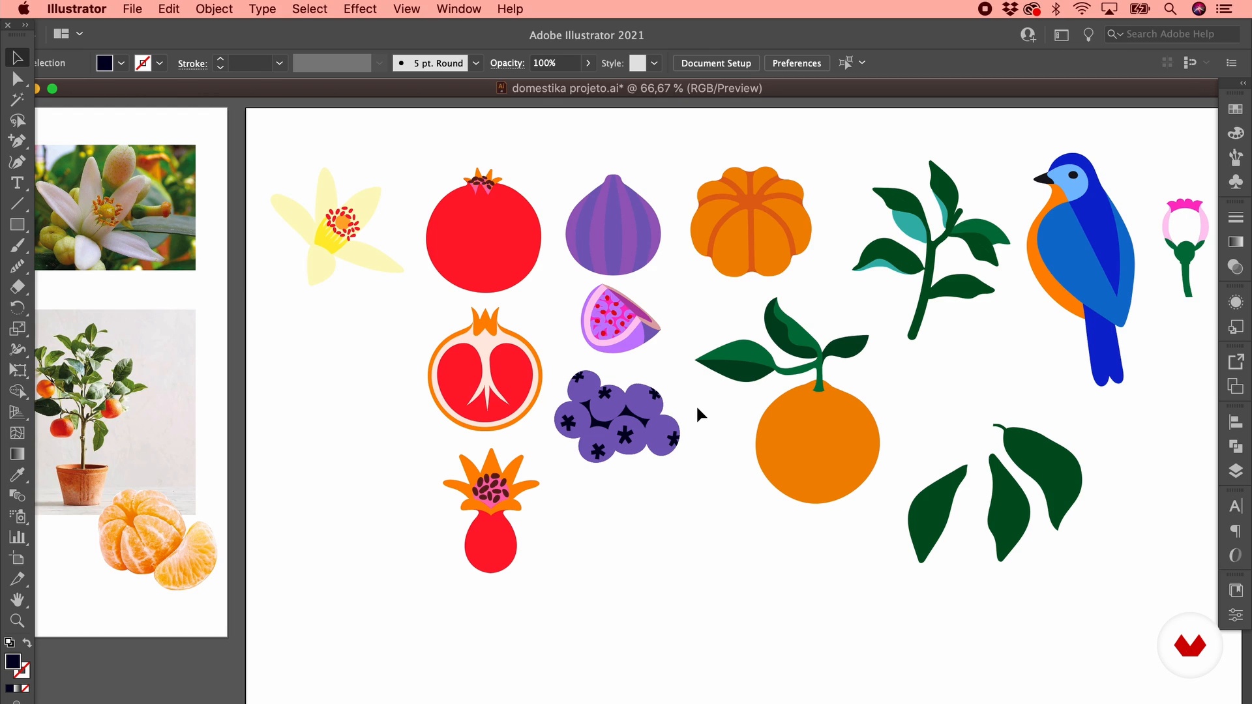Select the Symbol Sprayer tool
The width and height of the screenshot is (1252, 704).
click(18, 516)
